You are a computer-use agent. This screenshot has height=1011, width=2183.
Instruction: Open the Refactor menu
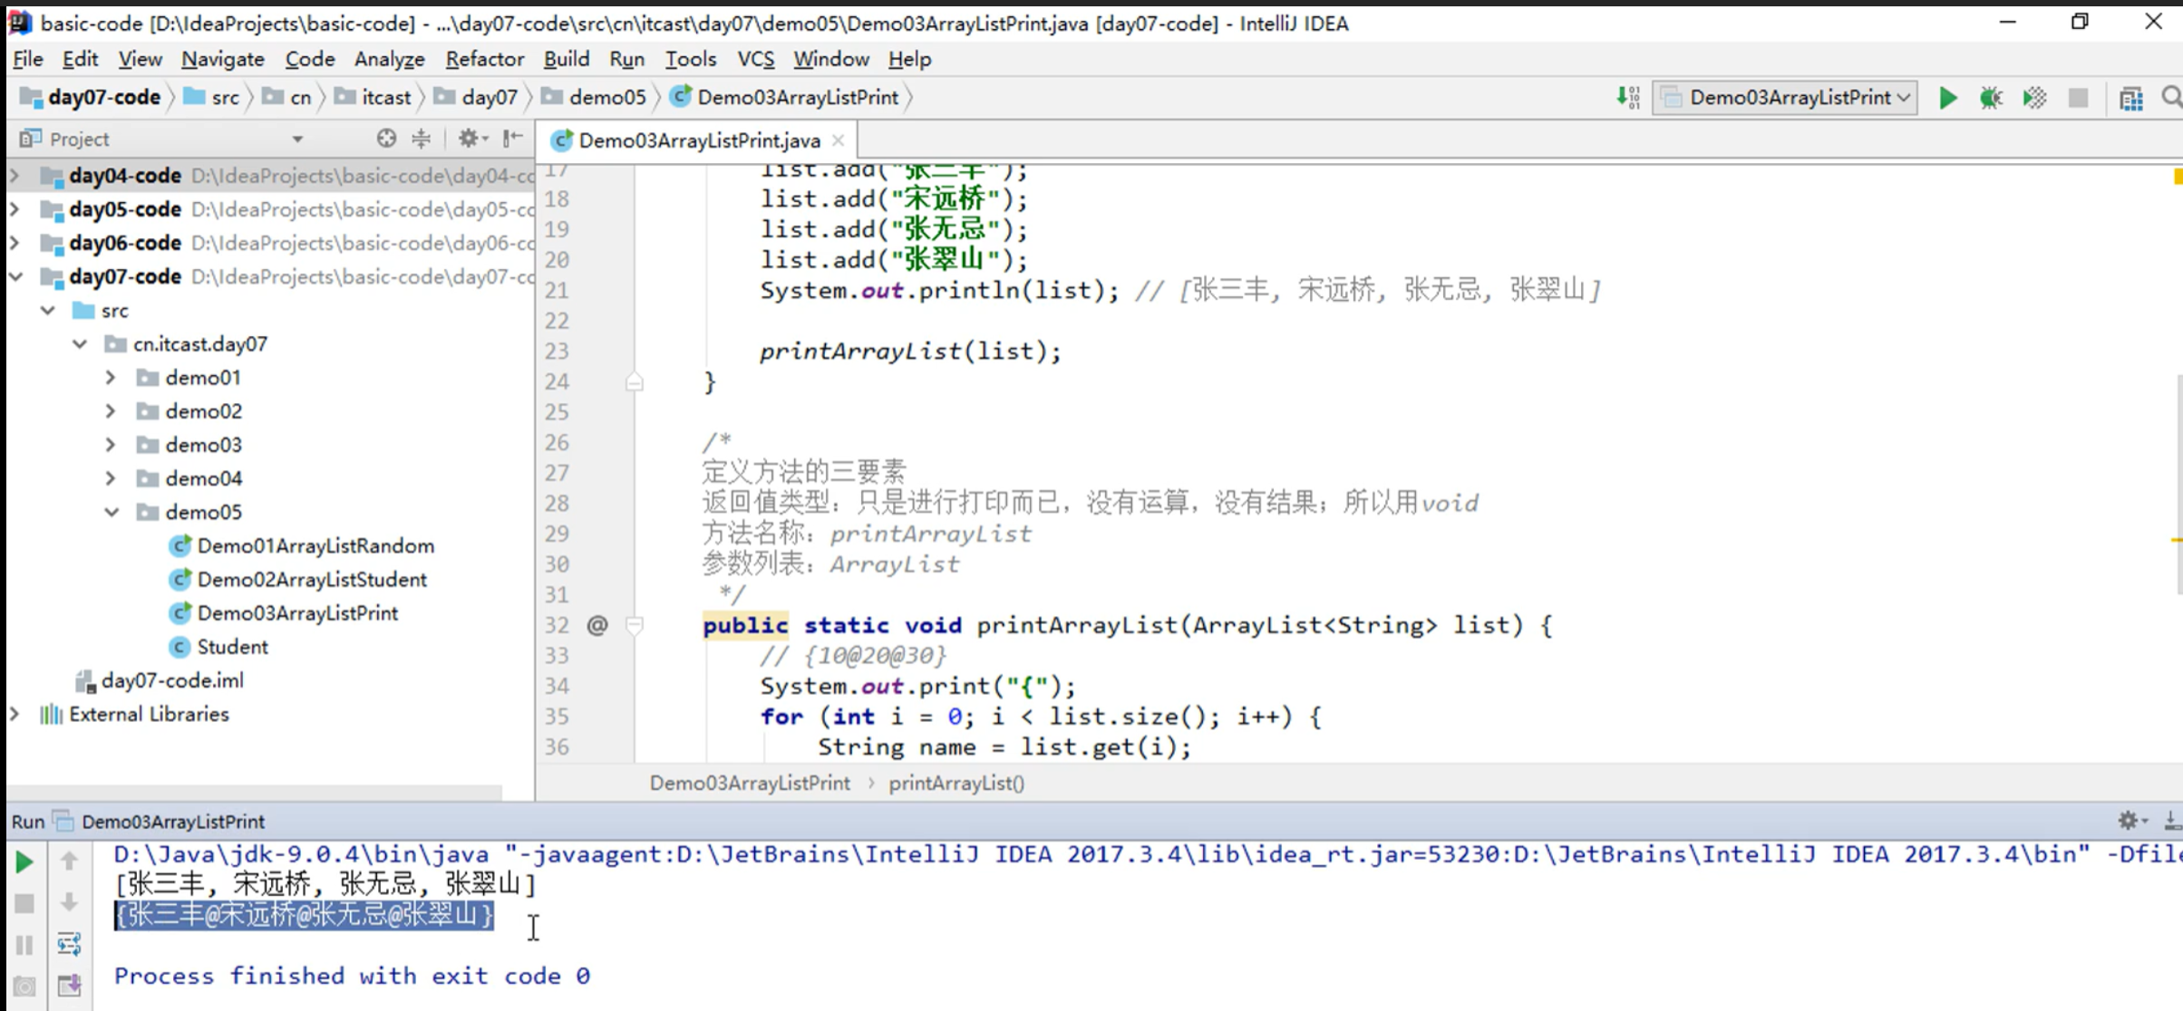click(484, 59)
